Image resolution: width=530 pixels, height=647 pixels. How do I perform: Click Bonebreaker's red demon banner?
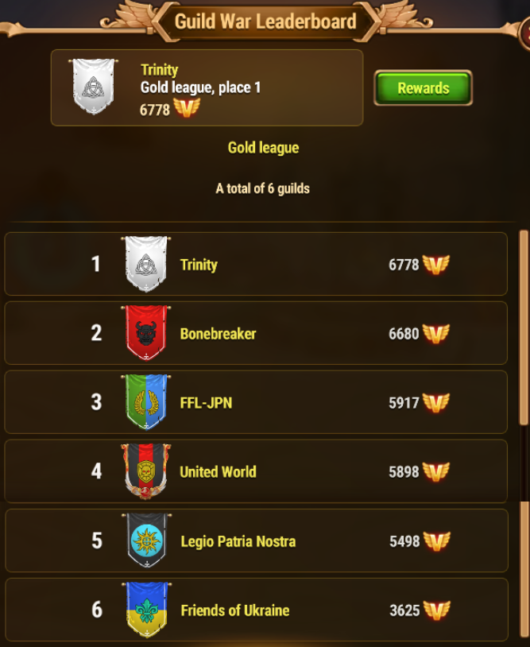click(146, 333)
